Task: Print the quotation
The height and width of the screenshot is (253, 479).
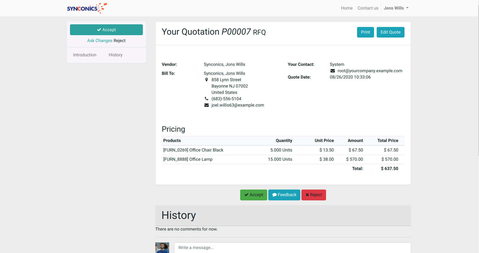Action: 365,32
